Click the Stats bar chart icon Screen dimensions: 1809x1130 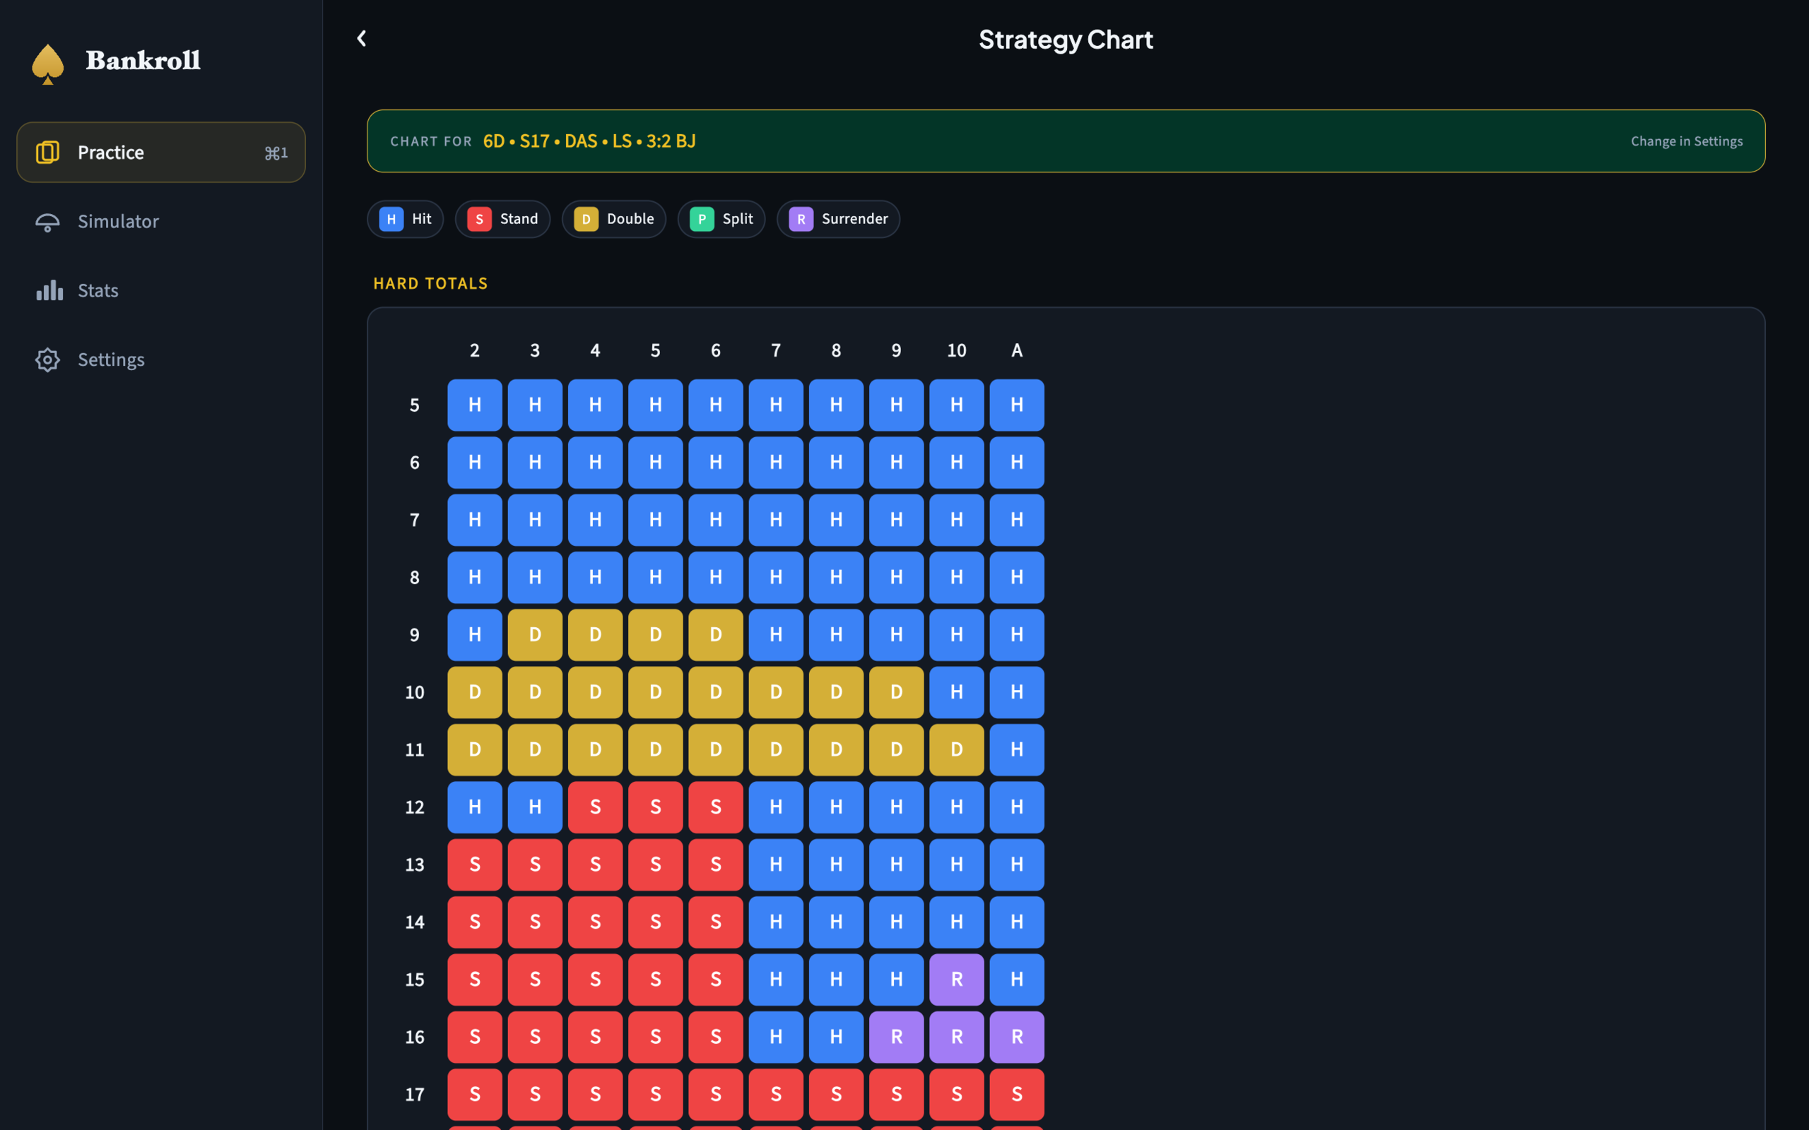tap(49, 291)
